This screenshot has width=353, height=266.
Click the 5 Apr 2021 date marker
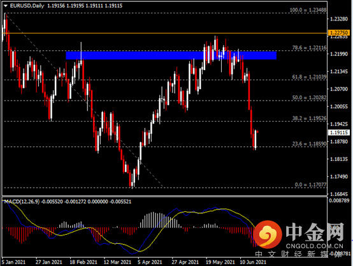(x=150, y=262)
